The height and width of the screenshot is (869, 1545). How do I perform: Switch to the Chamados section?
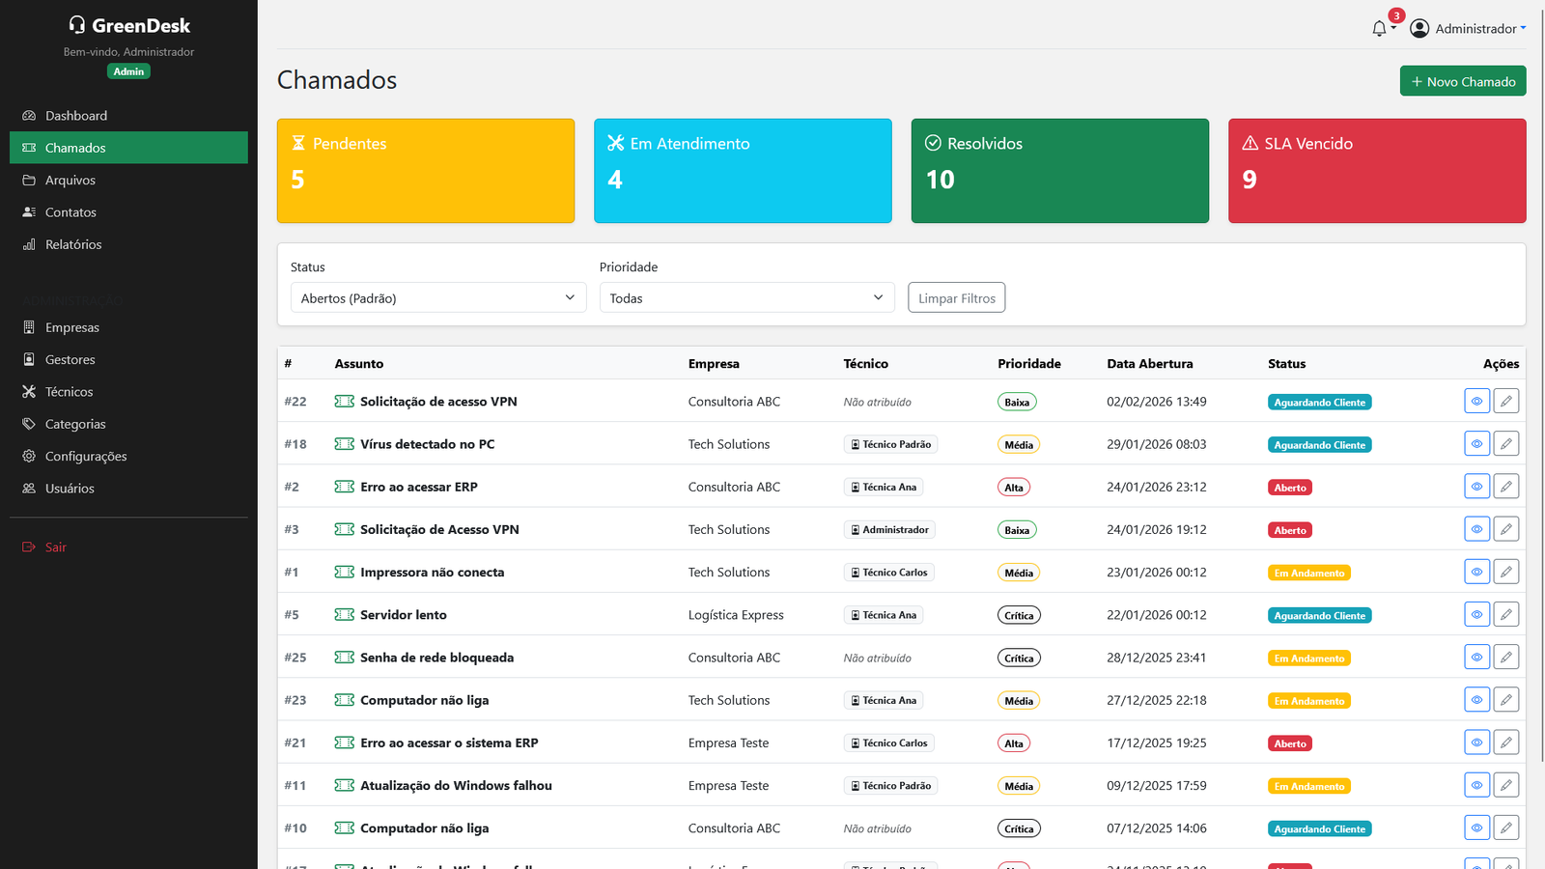pos(73,147)
